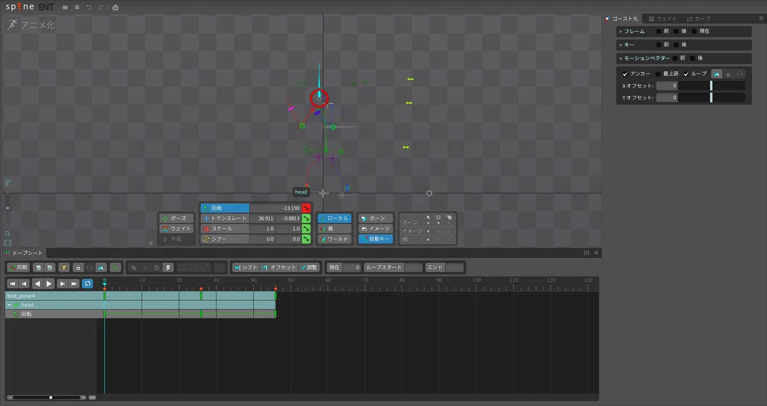Click the translate key button beside -0.8813
767x406 pixels.
pyautogui.click(x=306, y=218)
